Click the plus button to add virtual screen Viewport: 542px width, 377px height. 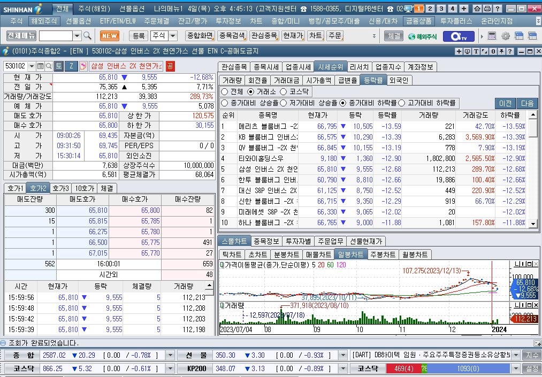[463, 9]
